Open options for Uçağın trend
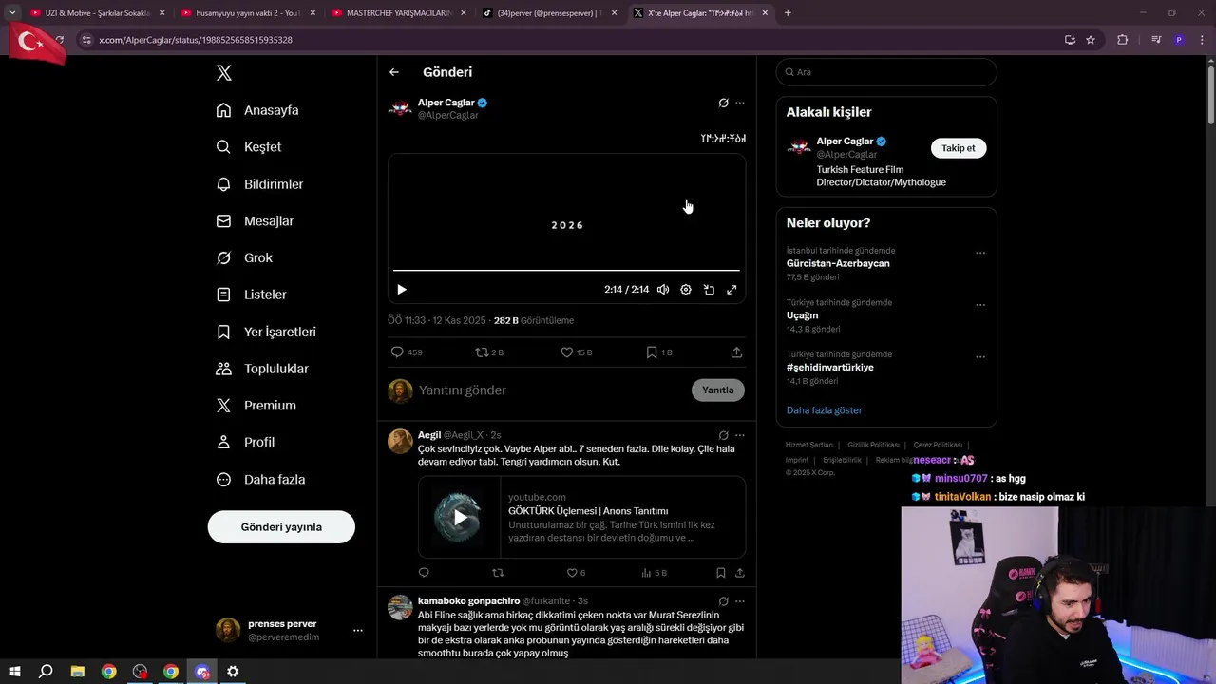Screen dimensions: 1216x684 click(x=980, y=306)
